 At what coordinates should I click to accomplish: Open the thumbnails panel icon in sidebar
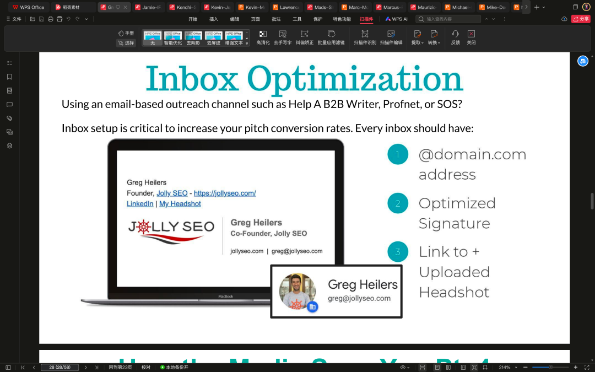[9, 91]
